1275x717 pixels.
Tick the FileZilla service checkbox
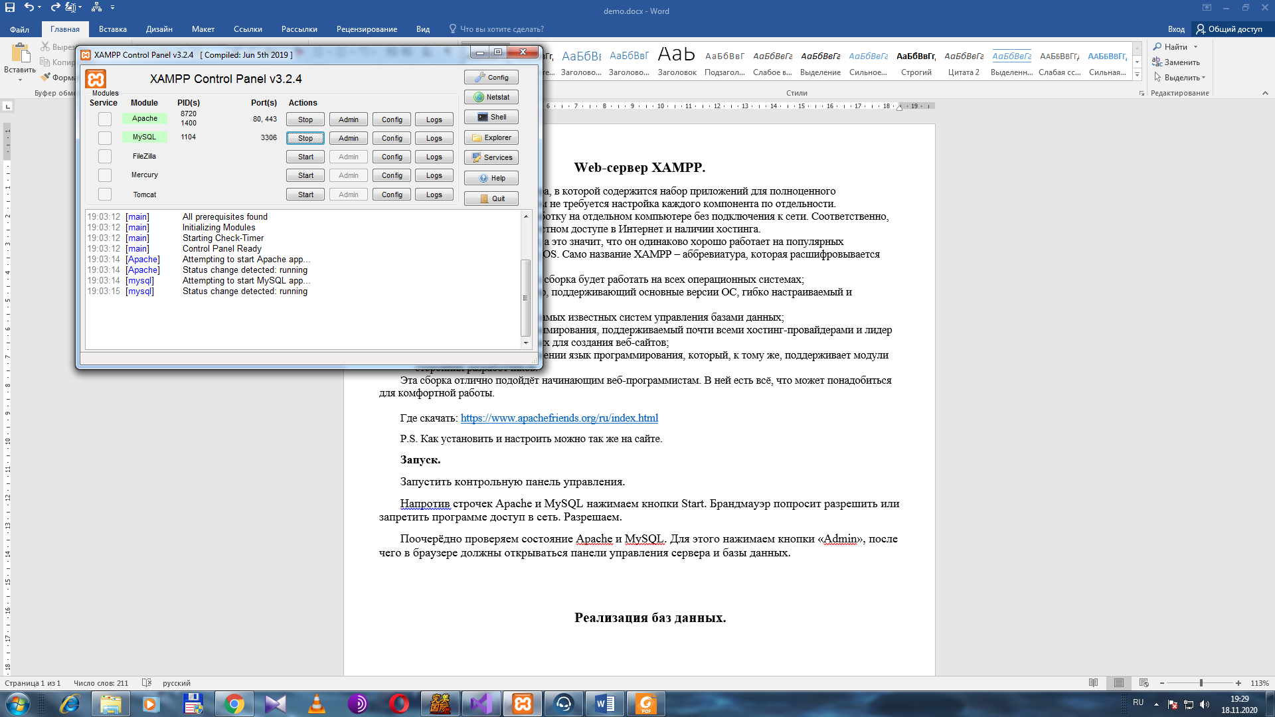[x=105, y=156]
